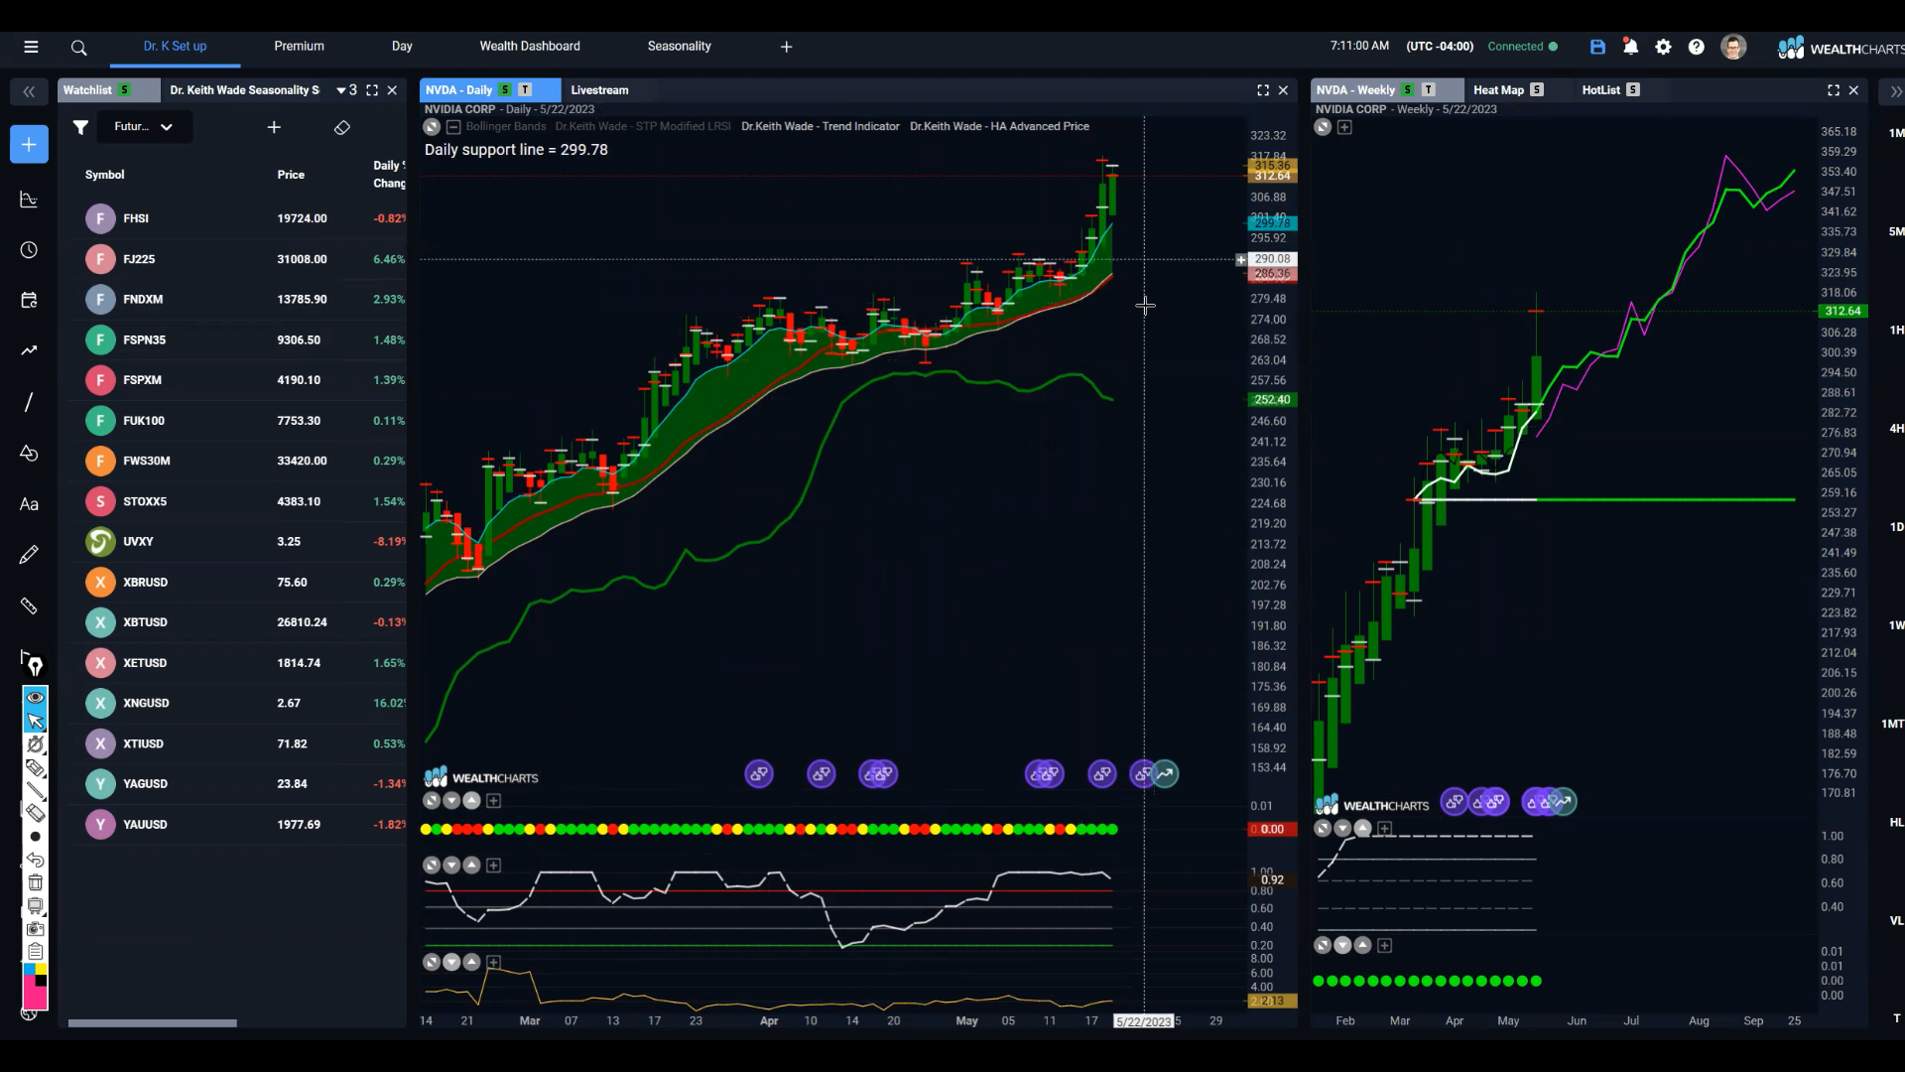Open the Wealth Dashboard tab
The height and width of the screenshot is (1072, 1905).
click(x=530, y=47)
